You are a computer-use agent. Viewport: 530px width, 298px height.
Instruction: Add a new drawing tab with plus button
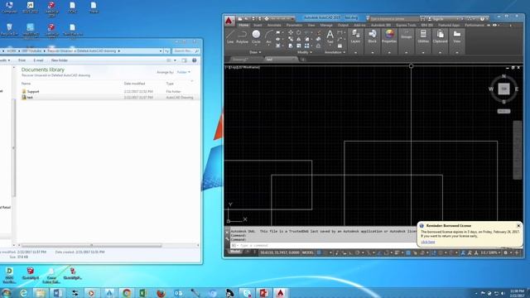click(x=303, y=60)
